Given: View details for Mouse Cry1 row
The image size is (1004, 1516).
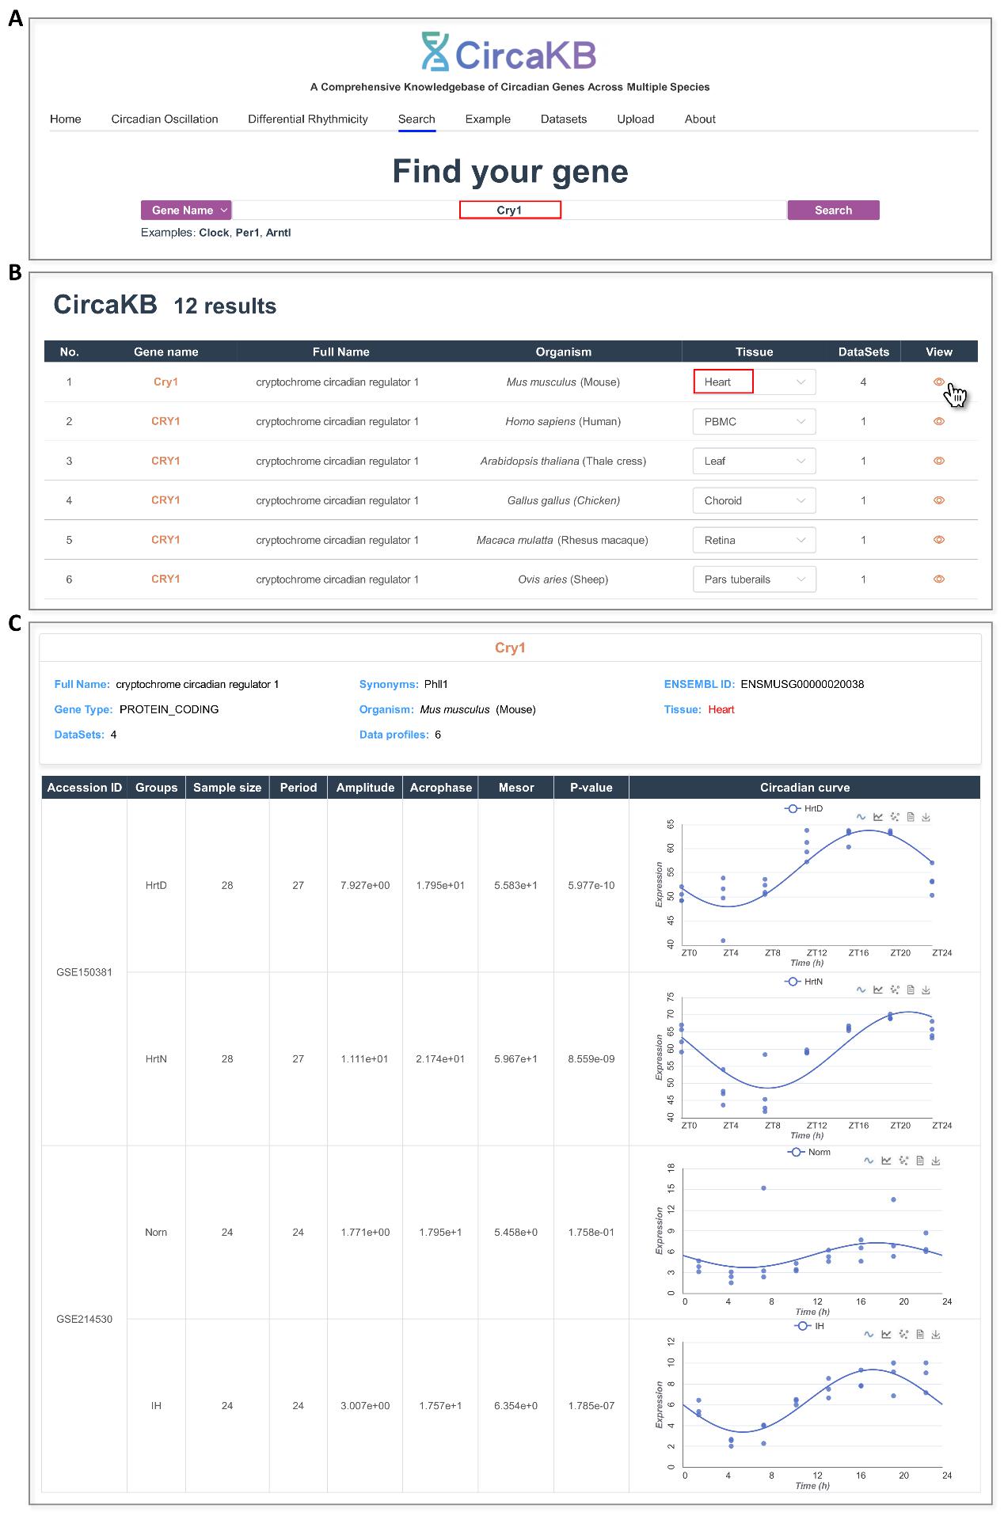Looking at the screenshot, I should click(x=938, y=382).
